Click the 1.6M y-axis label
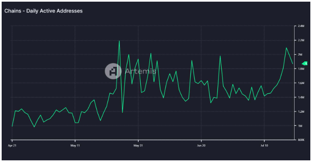Image resolution: width=312 pixels, height=162 pixels. pos(301,83)
